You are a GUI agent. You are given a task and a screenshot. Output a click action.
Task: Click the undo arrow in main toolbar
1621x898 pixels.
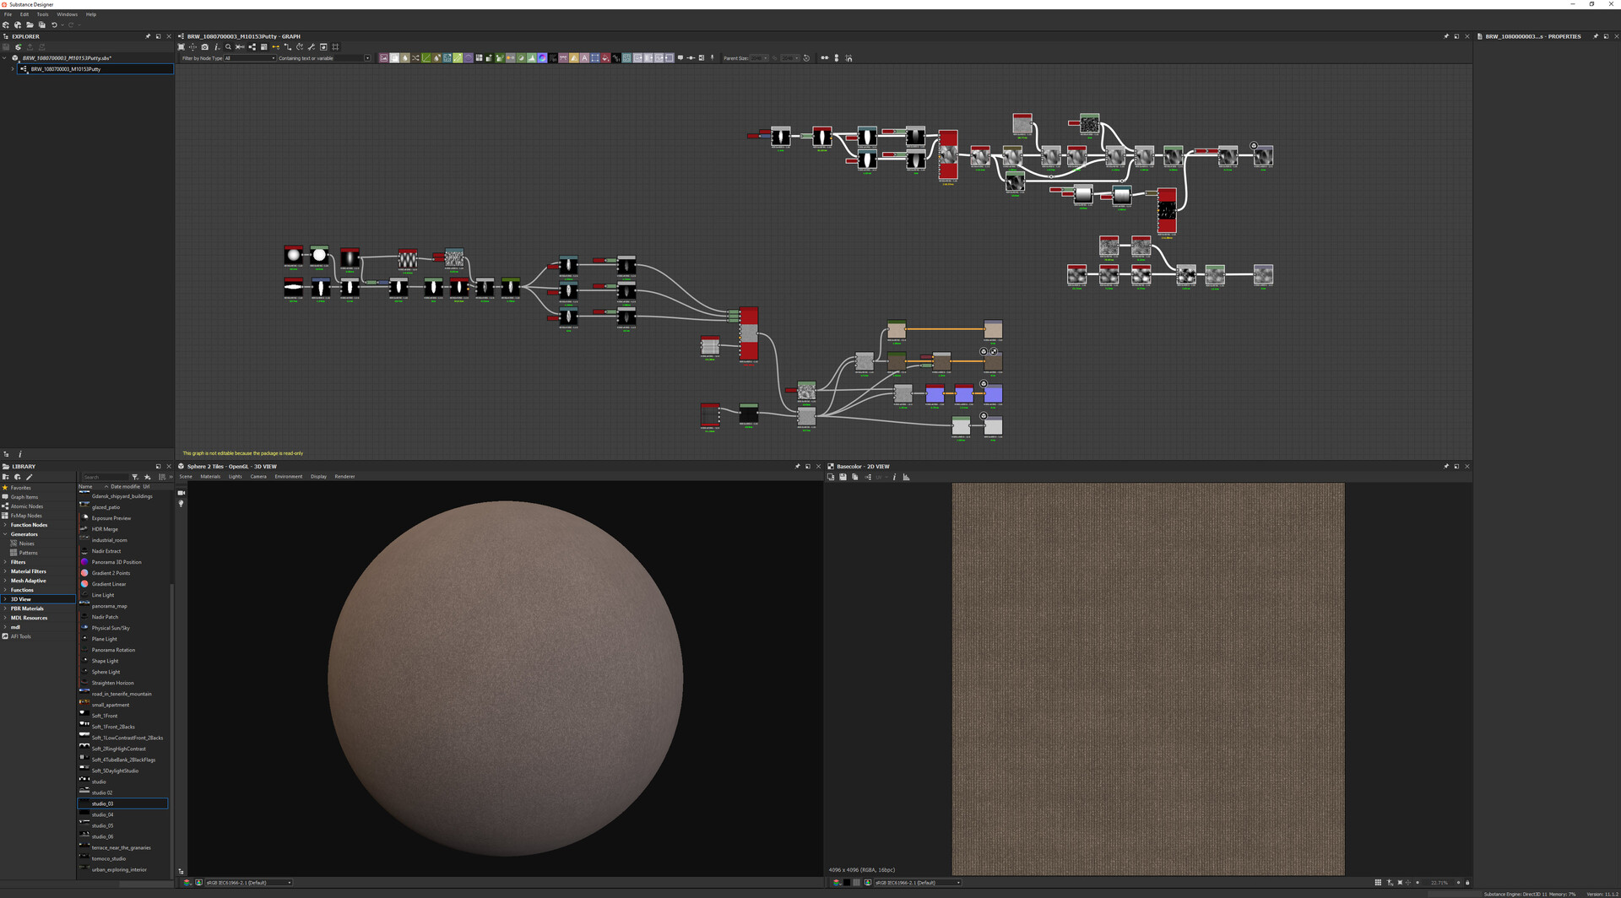(54, 25)
